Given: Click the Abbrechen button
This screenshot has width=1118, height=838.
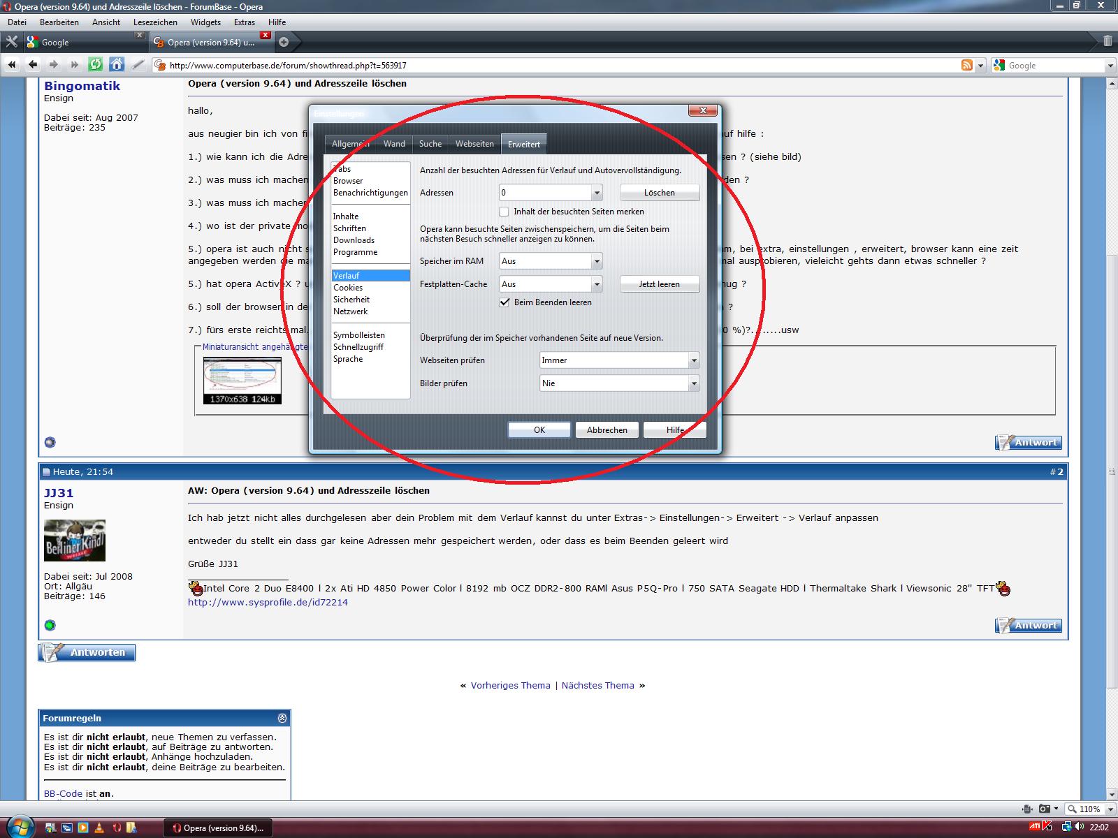Looking at the screenshot, I should click(x=607, y=430).
